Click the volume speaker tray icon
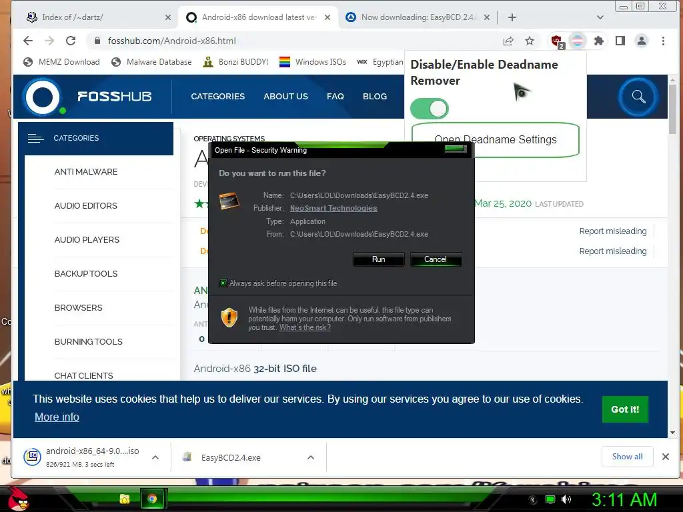The image size is (683, 512). 566,499
